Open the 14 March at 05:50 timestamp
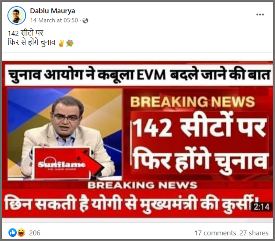Screen dimensions: 275x241 [54, 21]
